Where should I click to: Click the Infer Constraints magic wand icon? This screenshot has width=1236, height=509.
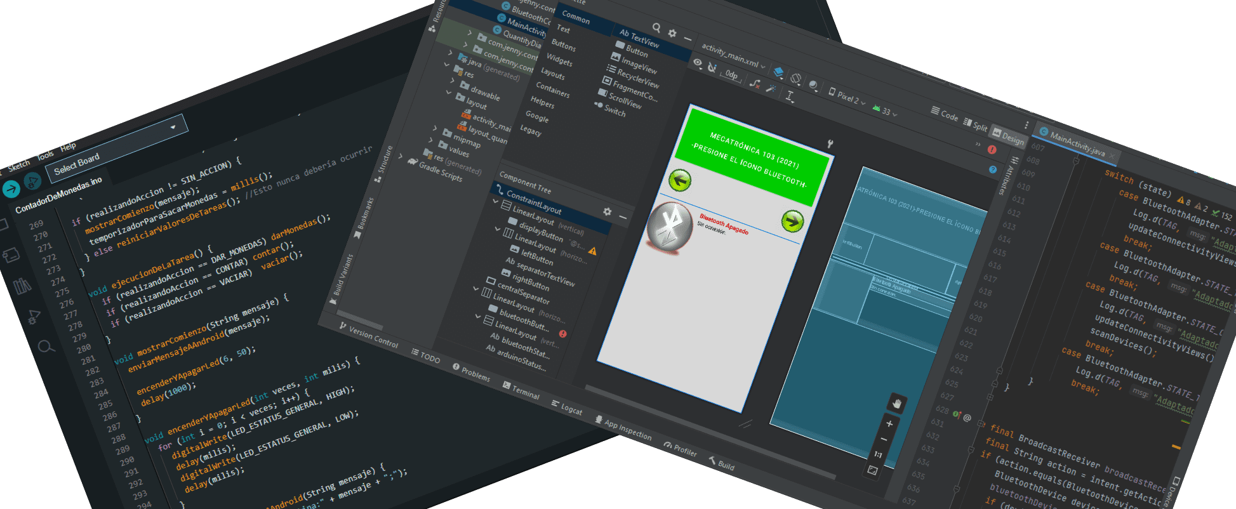pos(771,88)
